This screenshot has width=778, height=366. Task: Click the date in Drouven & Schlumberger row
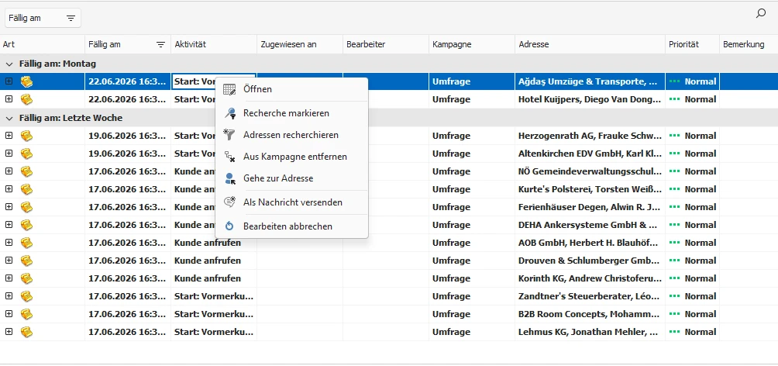point(128,261)
